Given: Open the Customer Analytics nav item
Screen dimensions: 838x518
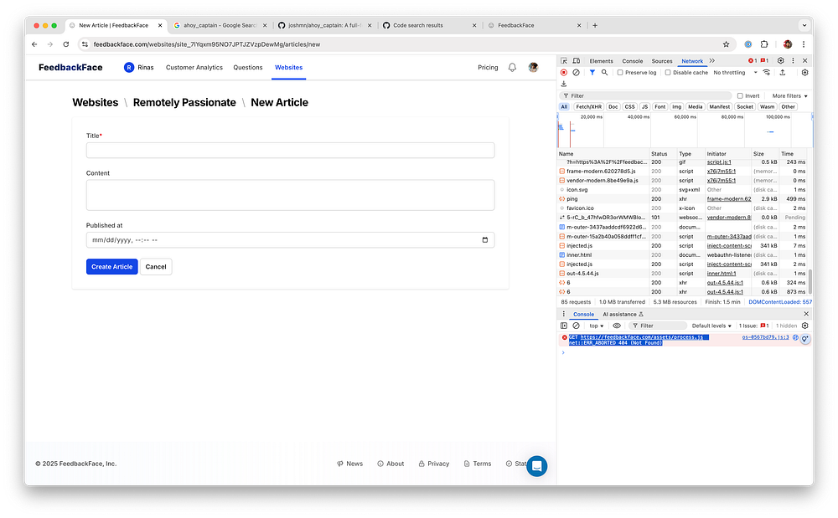Looking at the screenshot, I should (194, 68).
